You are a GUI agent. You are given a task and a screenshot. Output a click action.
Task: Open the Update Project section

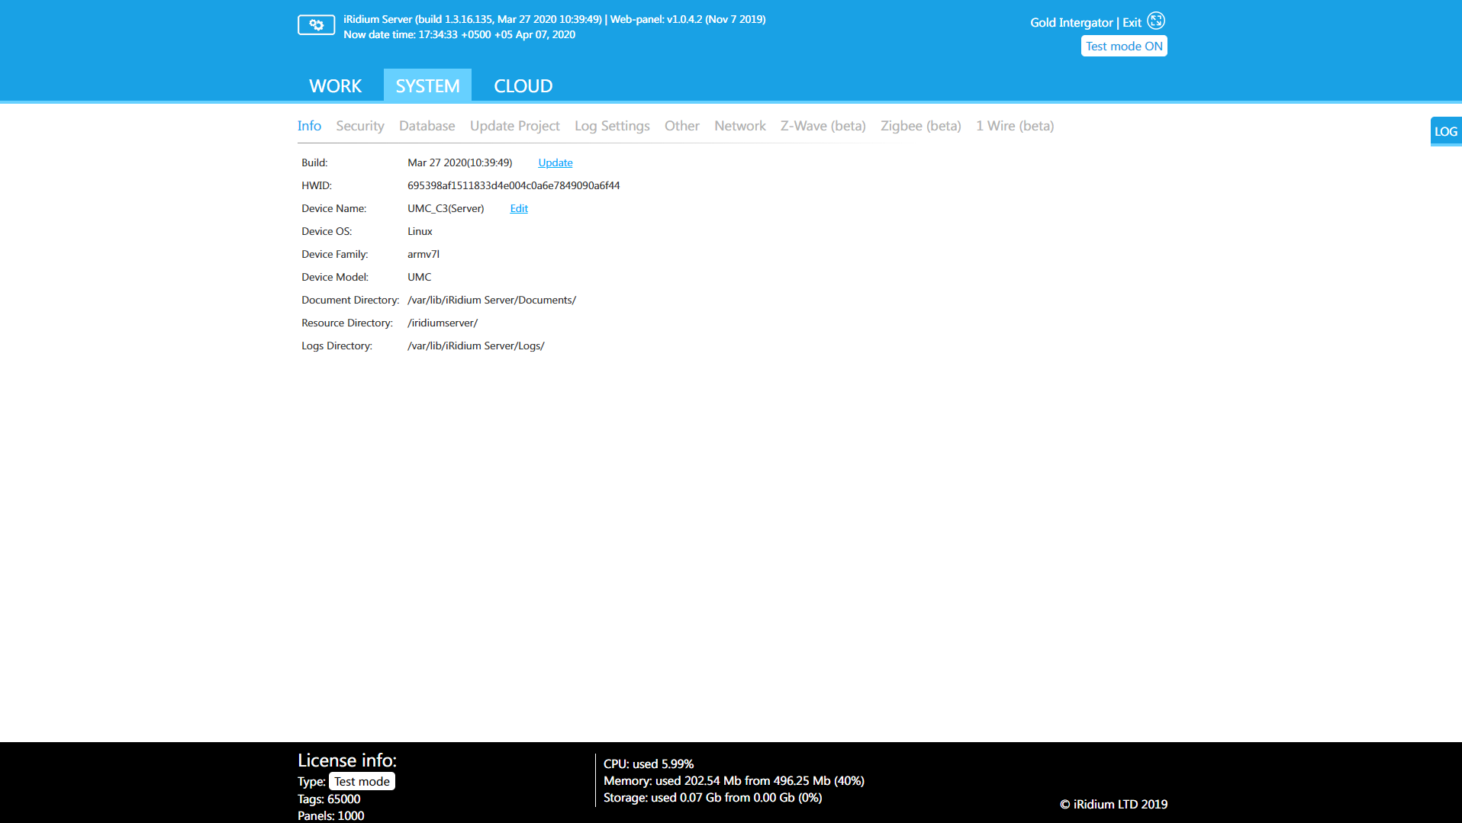point(514,126)
